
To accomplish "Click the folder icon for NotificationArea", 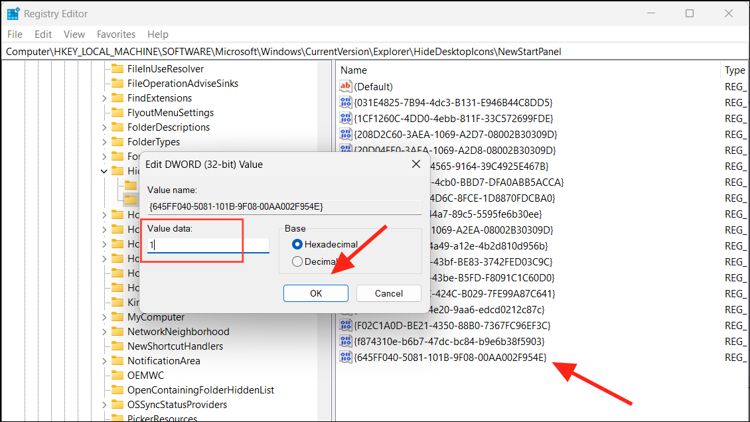I will coord(118,360).
